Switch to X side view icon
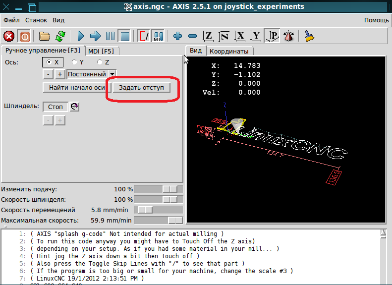The width and height of the screenshot is (392, 285). 240,36
